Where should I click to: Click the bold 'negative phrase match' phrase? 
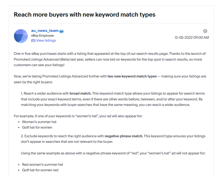click(x=123, y=136)
